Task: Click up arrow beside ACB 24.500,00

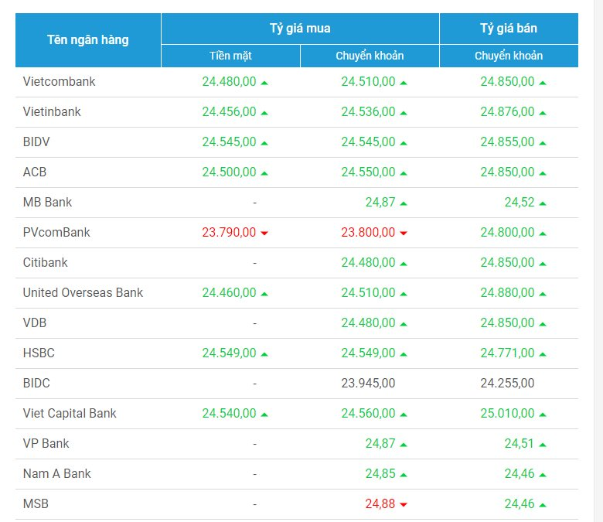Action: [264, 172]
